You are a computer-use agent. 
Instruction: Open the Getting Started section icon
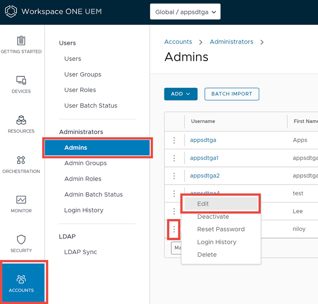(21, 41)
